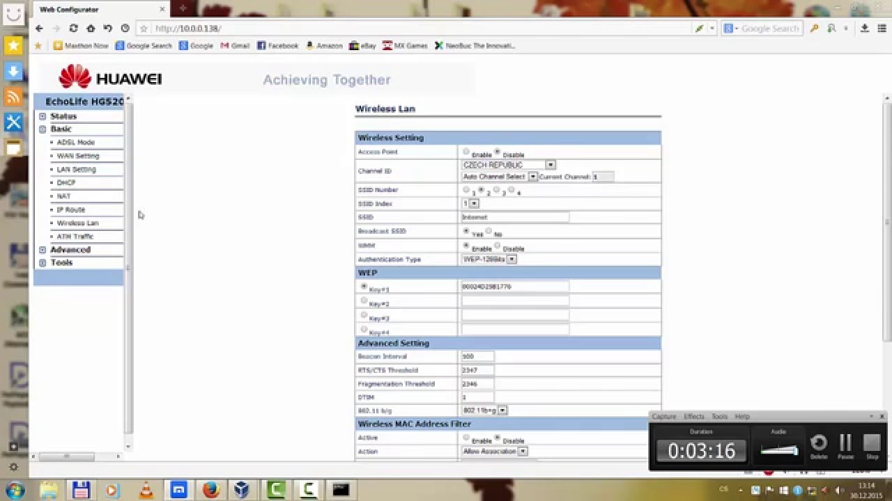
Task: Select Access Point Enable radio button
Action: point(466,151)
